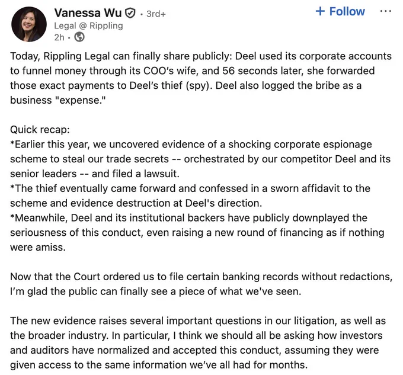Image resolution: width=403 pixels, height=375 pixels.
Task: Click the paragraph starting 'The new evidence raises'
Action: click(x=198, y=342)
